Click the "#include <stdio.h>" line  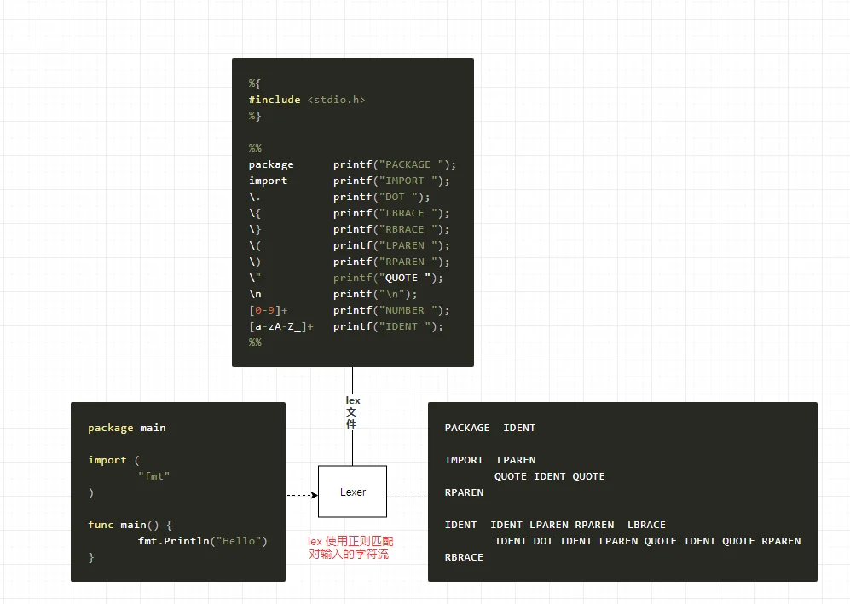307,100
